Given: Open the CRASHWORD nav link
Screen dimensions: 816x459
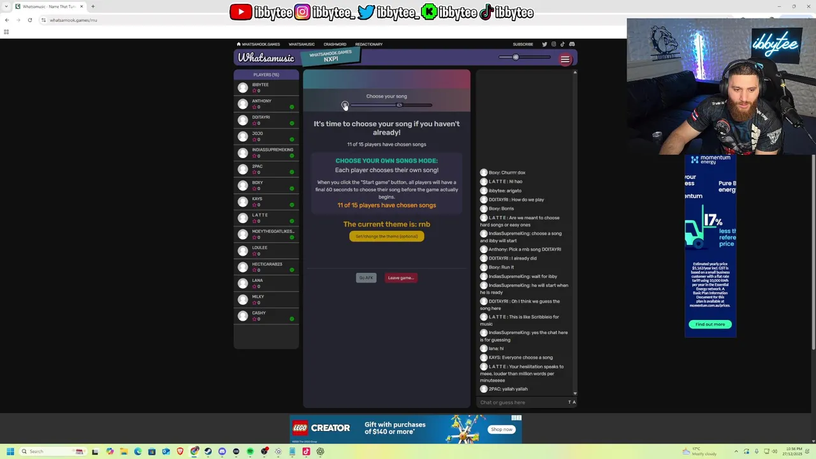Looking at the screenshot, I should pos(335,44).
